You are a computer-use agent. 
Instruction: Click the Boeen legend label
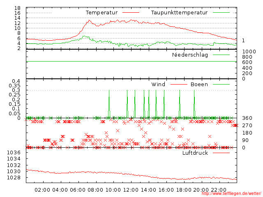pyautogui.click(x=199, y=84)
